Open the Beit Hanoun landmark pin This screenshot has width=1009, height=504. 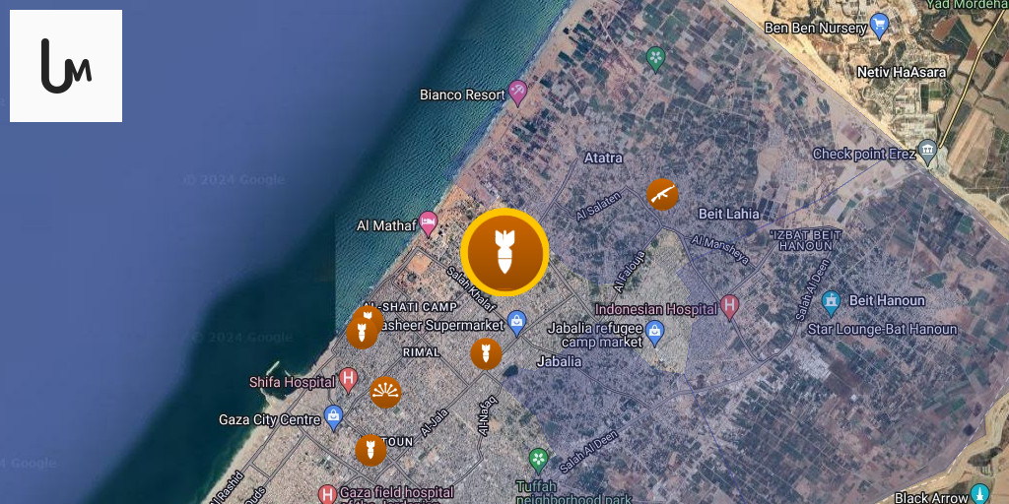tap(832, 302)
